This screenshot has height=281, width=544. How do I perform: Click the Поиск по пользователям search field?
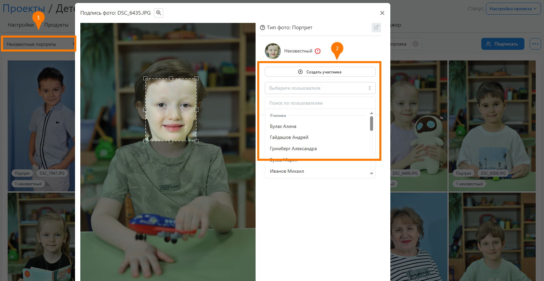320,103
